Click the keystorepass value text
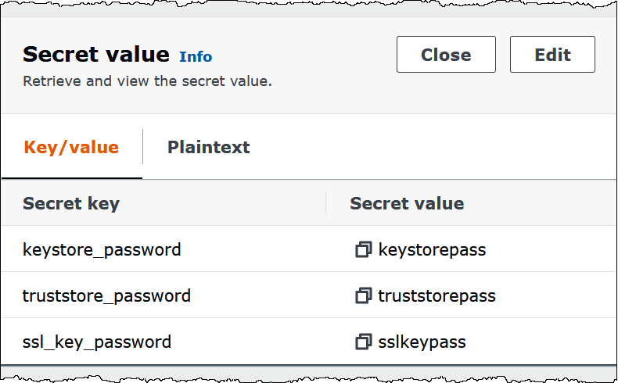This screenshot has height=383, width=618. click(x=432, y=250)
